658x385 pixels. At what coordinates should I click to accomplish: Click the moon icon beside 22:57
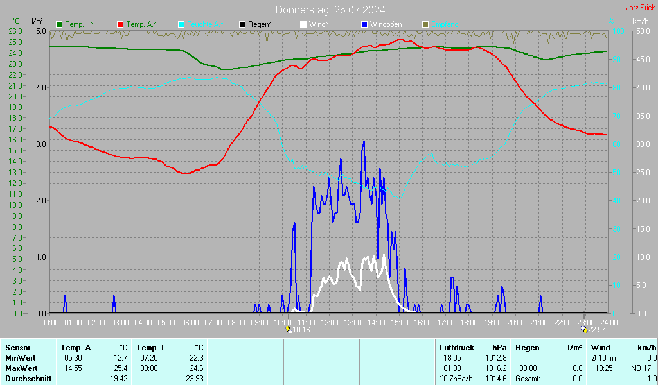tap(584, 329)
